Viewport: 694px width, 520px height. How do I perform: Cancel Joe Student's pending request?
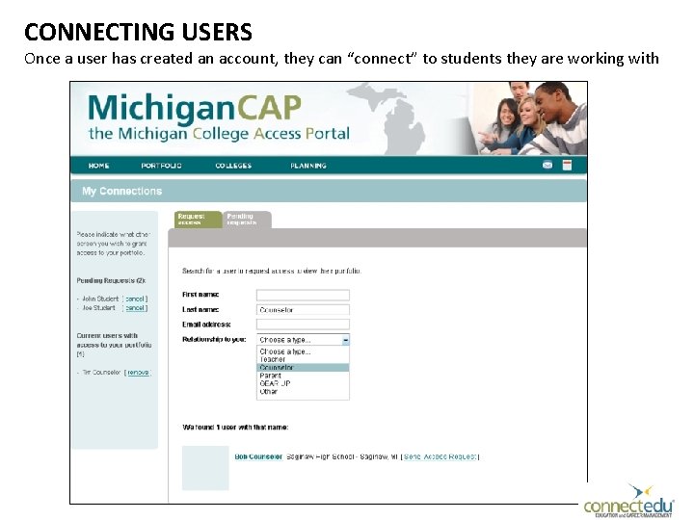pyautogui.click(x=135, y=308)
